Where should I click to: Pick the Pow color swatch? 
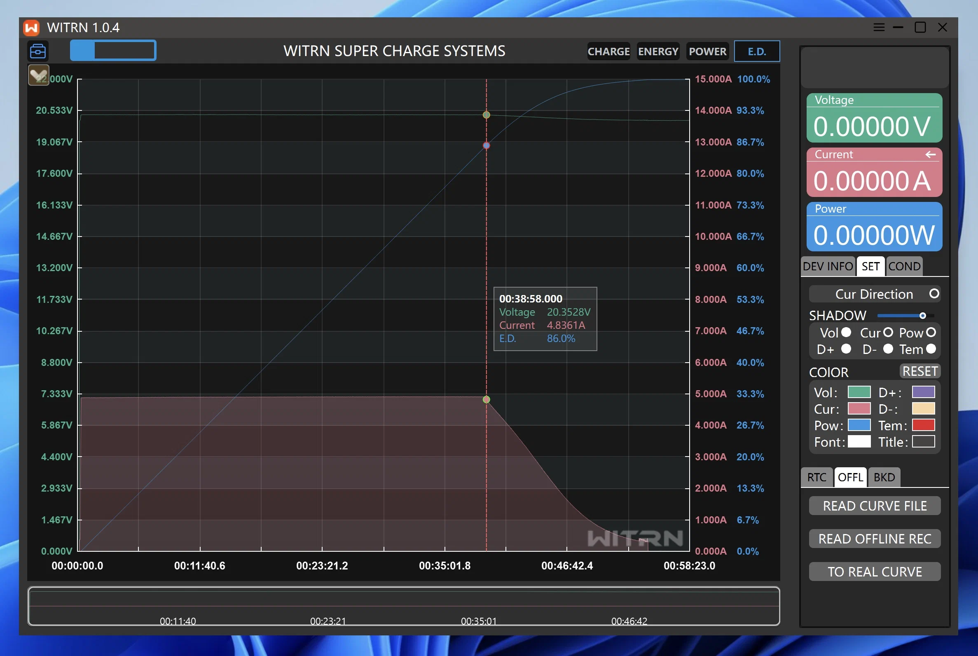[859, 425]
